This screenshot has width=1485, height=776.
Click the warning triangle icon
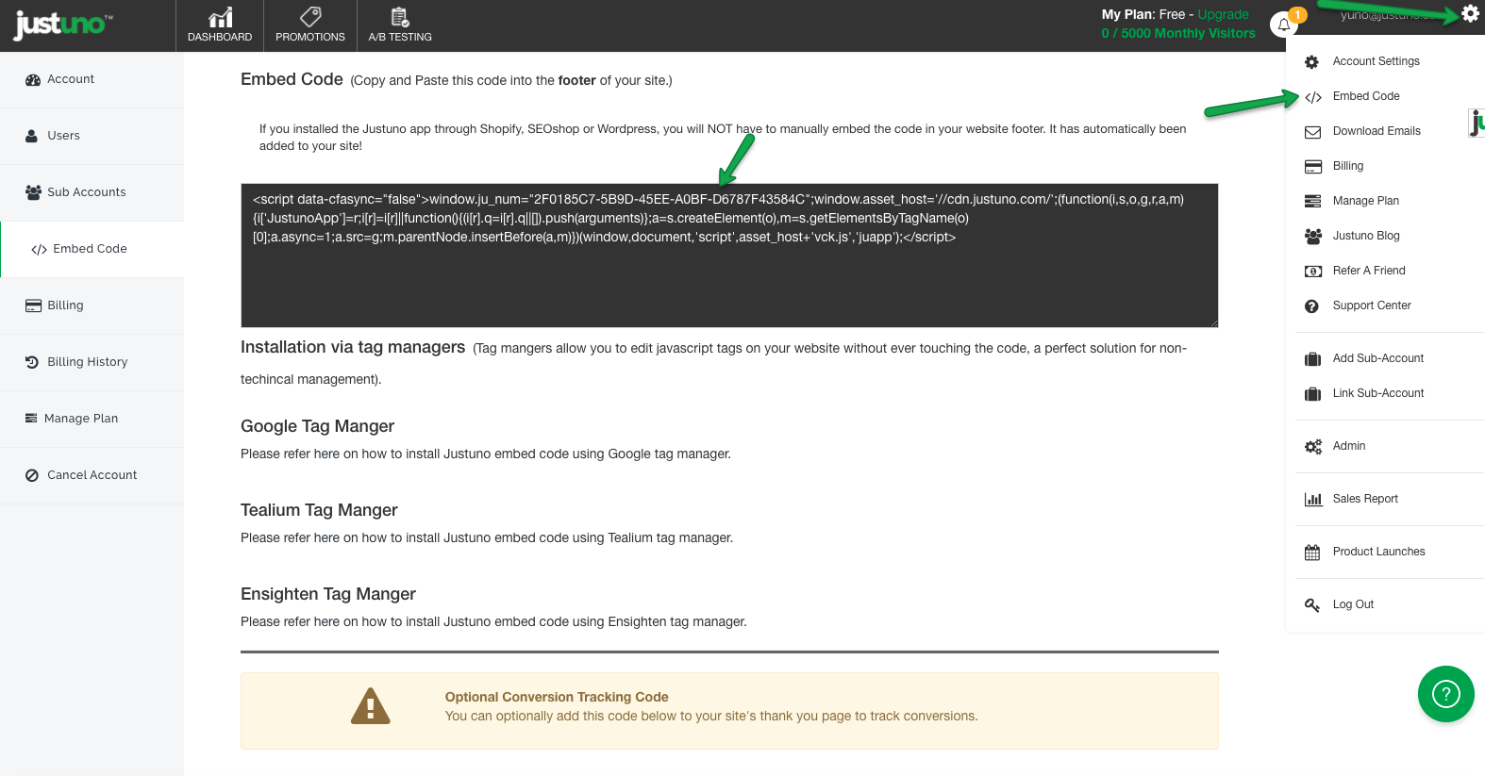(371, 706)
